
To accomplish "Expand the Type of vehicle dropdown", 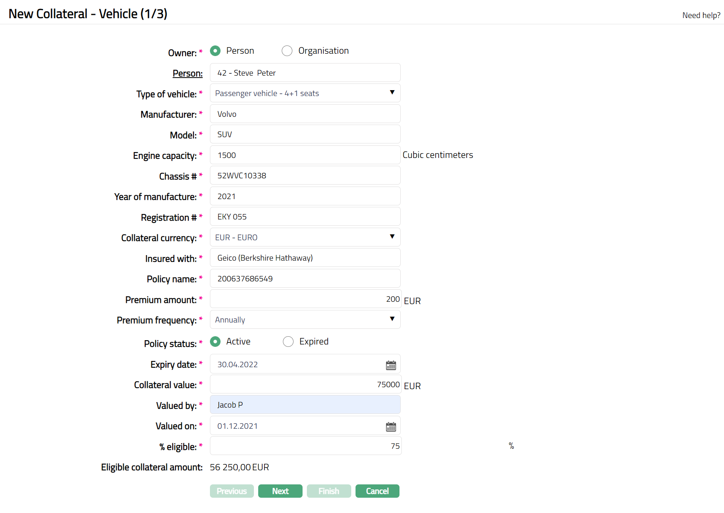I will [305, 93].
